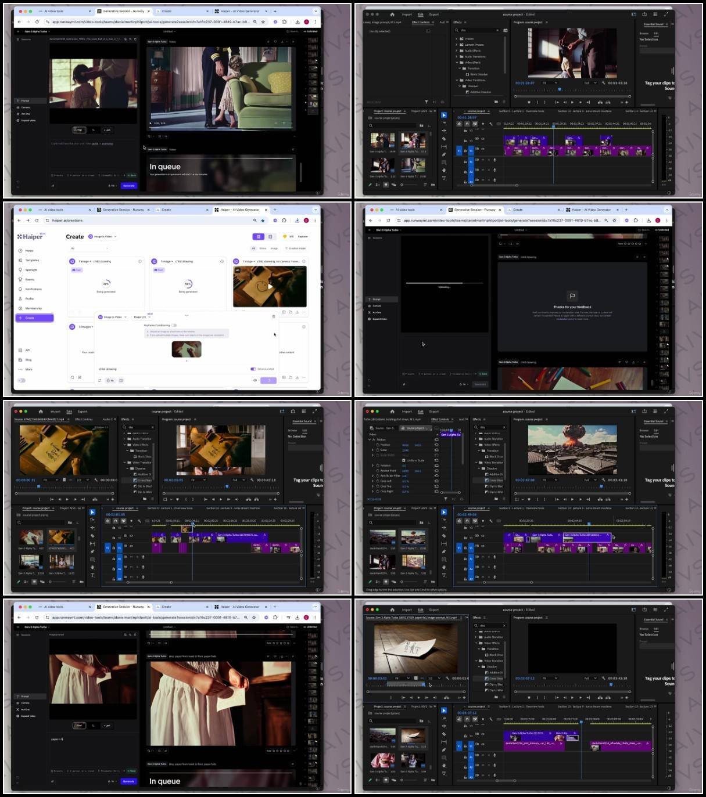The width and height of the screenshot is (706, 797).
Task: Open Templates in the Haiper sidebar
Action: (x=31, y=260)
